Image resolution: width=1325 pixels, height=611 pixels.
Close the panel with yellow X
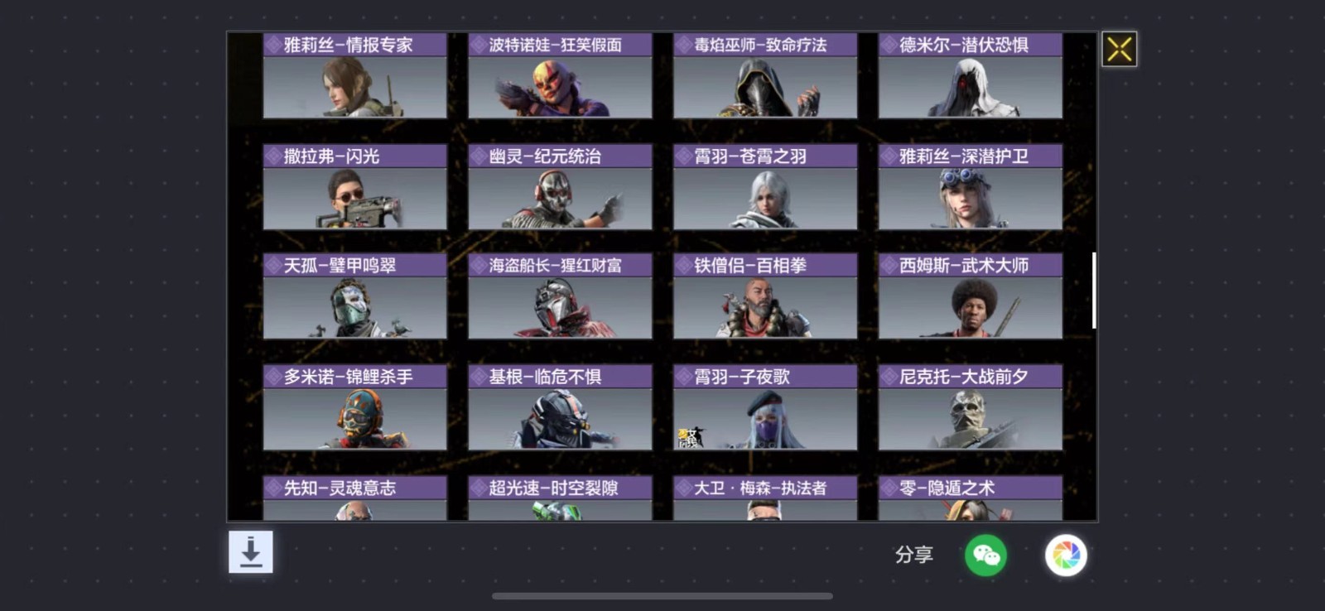1119,49
